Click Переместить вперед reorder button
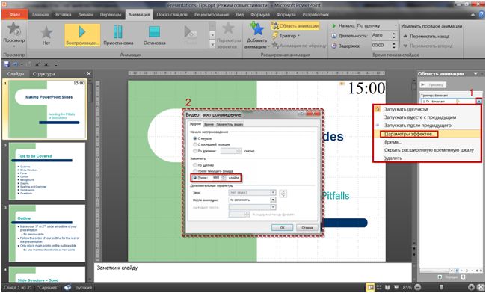 pyautogui.click(x=428, y=46)
